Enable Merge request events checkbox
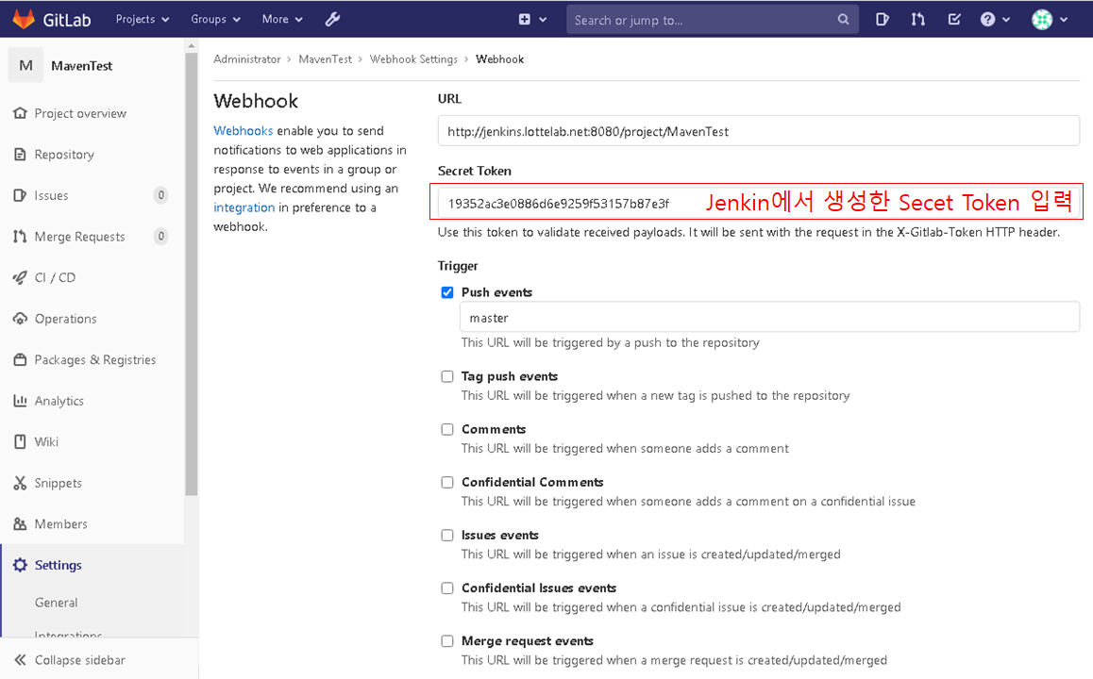This screenshot has width=1093, height=679. (x=447, y=641)
